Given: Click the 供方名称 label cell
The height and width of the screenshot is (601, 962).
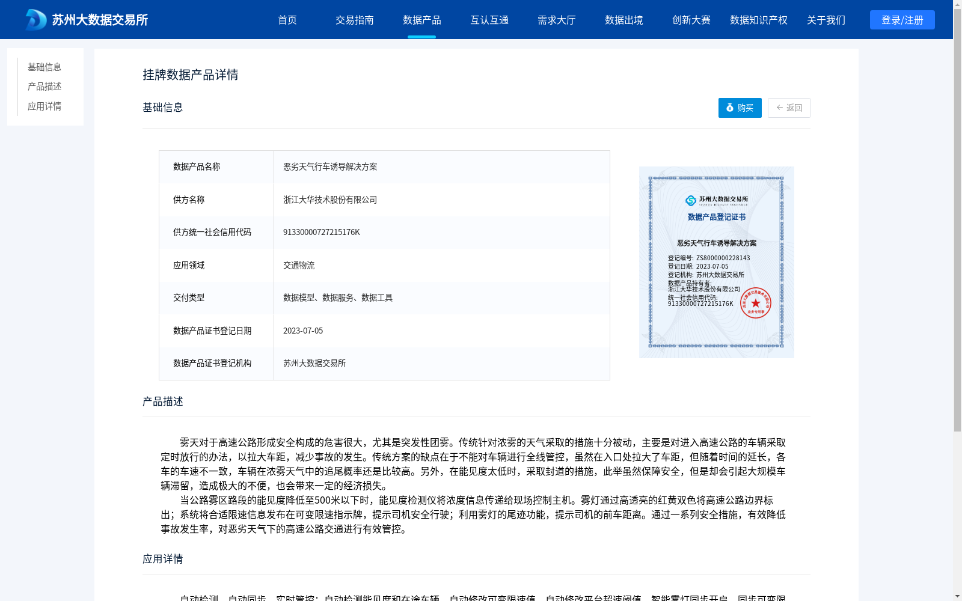Looking at the screenshot, I should point(216,200).
